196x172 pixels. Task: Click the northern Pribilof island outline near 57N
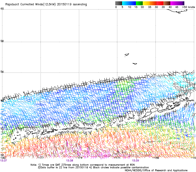click(127, 55)
